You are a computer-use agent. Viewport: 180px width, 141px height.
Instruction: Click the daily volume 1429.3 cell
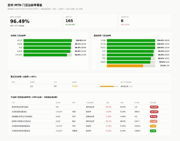[138, 126]
